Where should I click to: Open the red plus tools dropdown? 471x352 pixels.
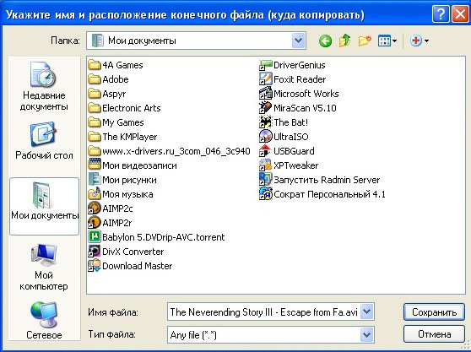tap(420, 41)
